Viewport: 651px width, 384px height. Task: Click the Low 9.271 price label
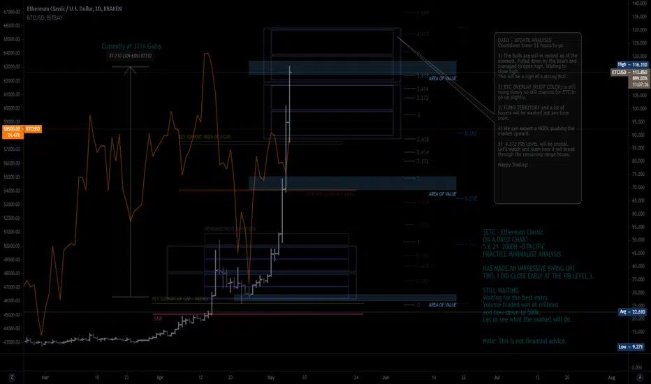tap(631, 346)
